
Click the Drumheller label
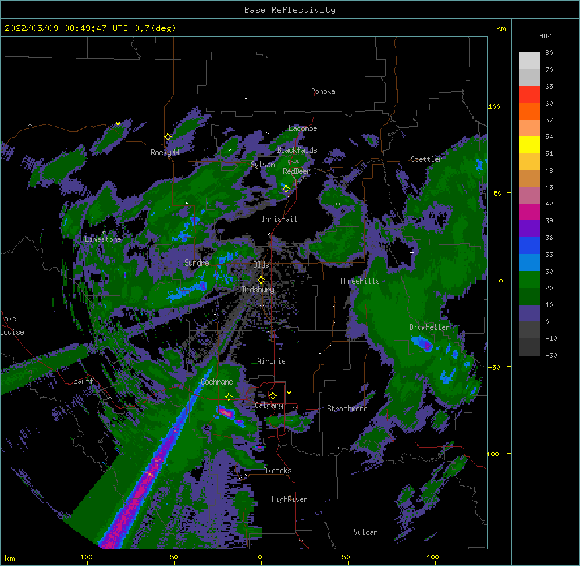click(x=429, y=327)
